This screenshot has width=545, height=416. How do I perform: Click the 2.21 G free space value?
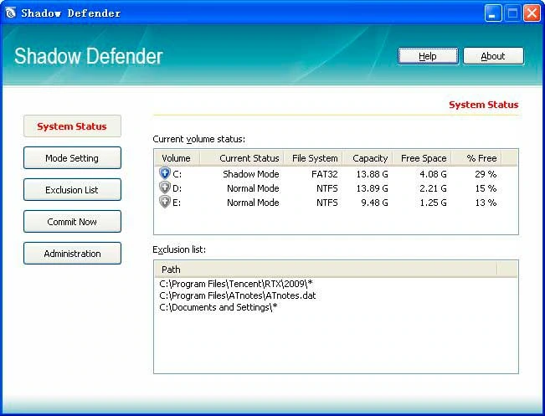433,188
